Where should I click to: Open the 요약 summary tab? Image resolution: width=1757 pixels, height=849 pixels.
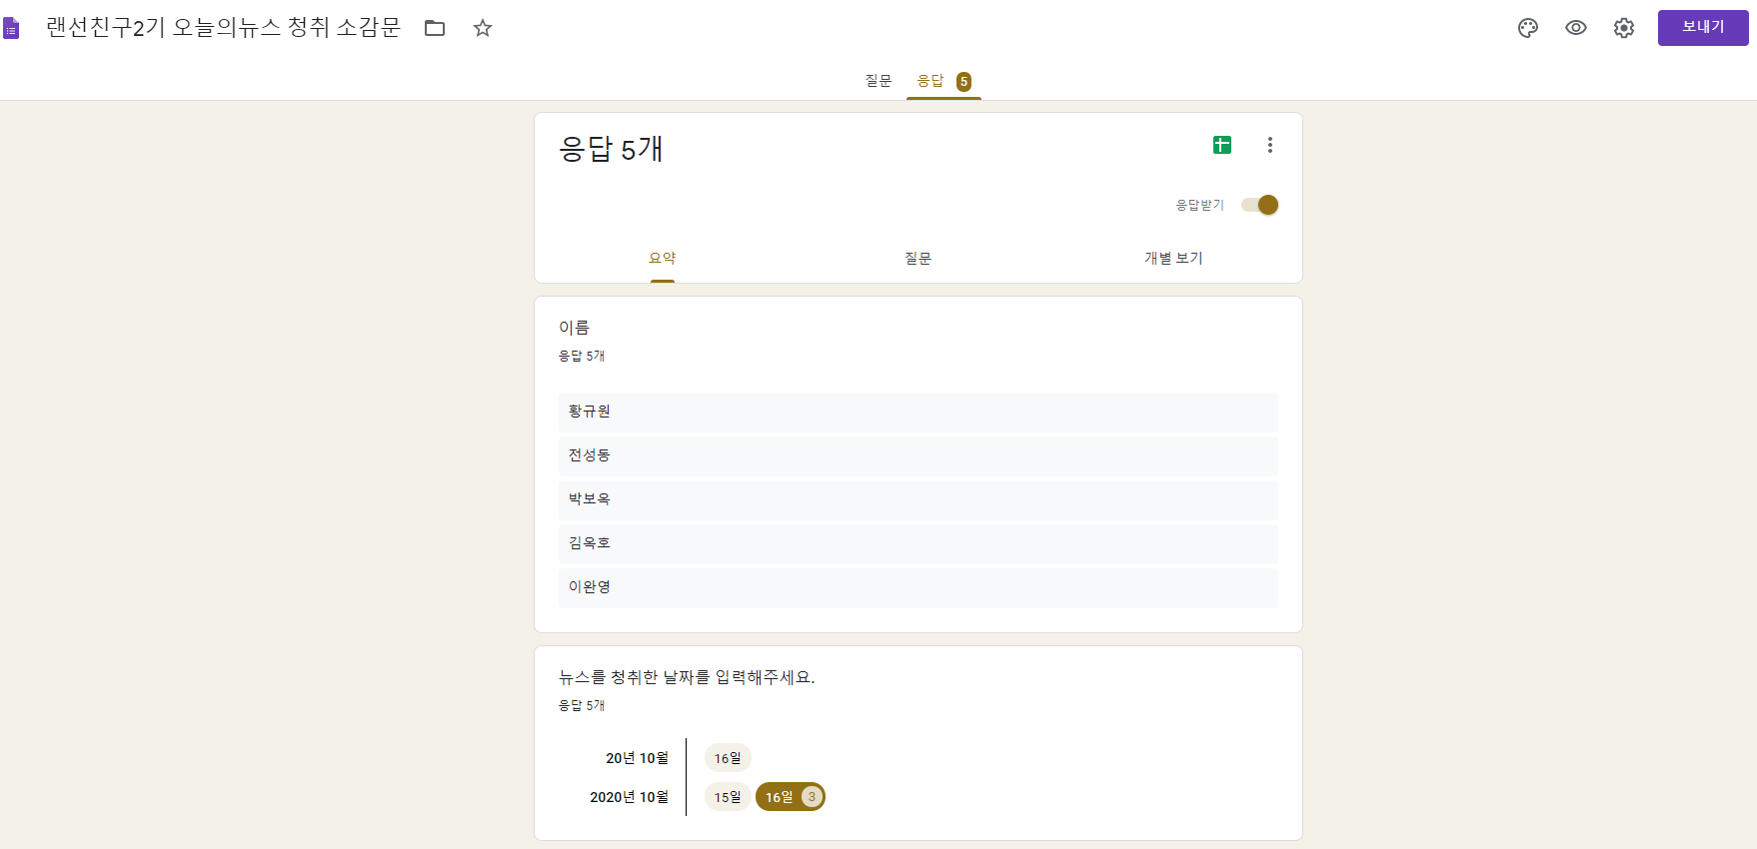[663, 258]
